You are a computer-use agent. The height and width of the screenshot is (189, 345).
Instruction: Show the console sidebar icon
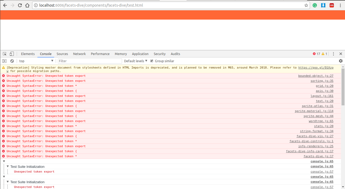[4, 61]
